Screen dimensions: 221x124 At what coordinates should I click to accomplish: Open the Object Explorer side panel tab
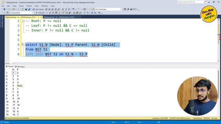coord(2,21)
